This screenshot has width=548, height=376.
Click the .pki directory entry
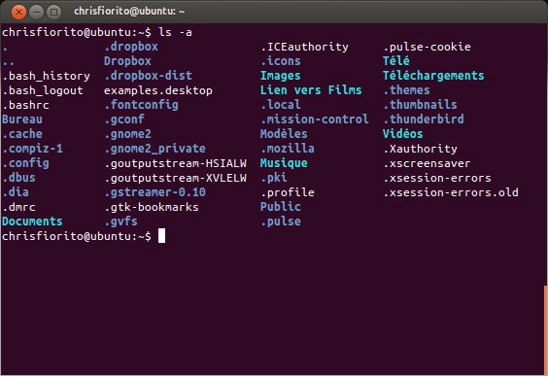274,178
